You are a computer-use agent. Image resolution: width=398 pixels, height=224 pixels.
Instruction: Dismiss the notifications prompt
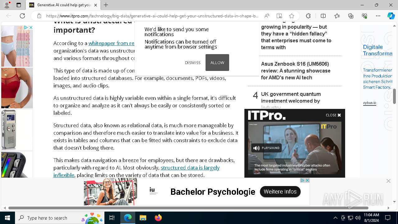(x=193, y=63)
